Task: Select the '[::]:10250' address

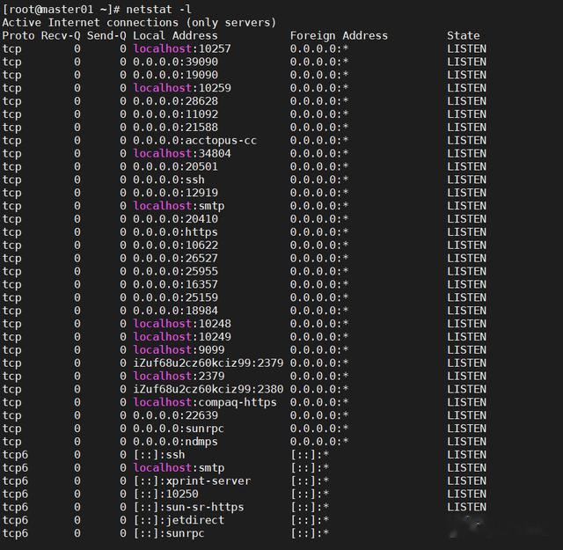Action: tap(165, 495)
